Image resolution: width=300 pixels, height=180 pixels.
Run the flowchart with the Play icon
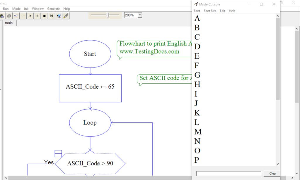pyautogui.click(x=30, y=15)
